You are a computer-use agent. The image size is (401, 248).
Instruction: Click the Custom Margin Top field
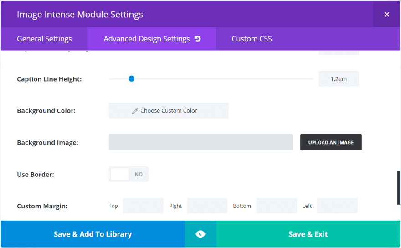[143, 206]
